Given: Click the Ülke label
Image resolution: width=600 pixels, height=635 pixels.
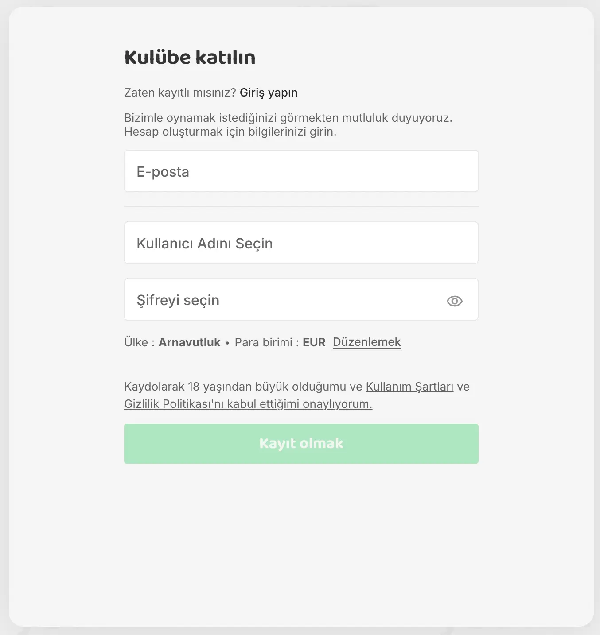Looking at the screenshot, I should 136,342.
